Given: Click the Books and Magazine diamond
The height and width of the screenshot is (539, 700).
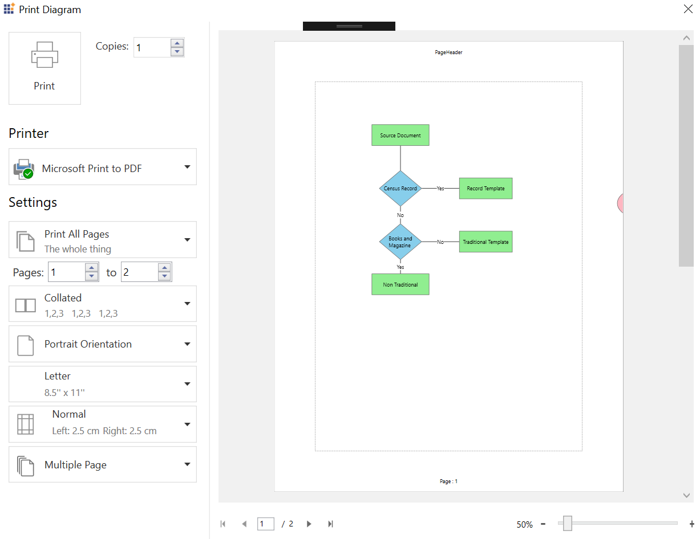Looking at the screenshot, I should [400, 242].
